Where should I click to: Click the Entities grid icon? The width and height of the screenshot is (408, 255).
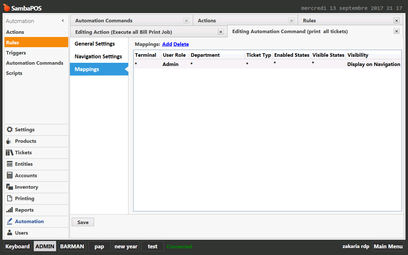pos(10,164)
